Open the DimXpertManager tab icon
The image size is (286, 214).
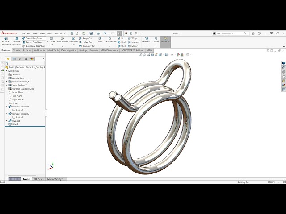pyautogui.click(x=26, y=59)
